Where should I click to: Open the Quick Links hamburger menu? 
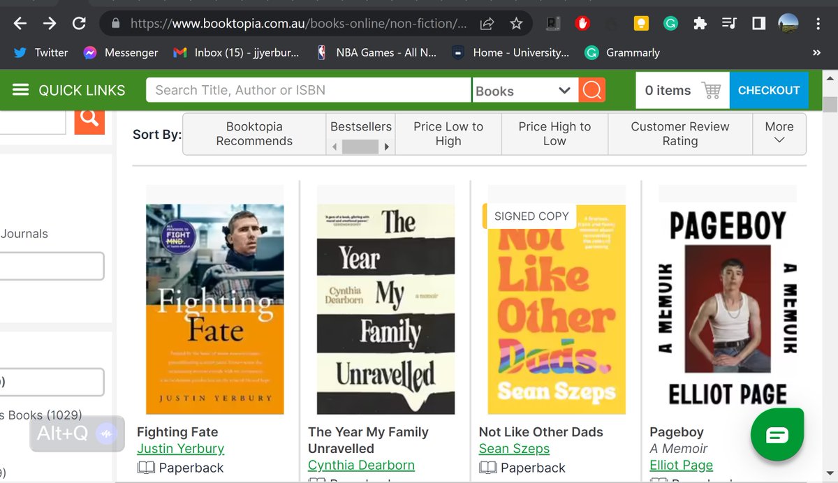coord(68,90)
